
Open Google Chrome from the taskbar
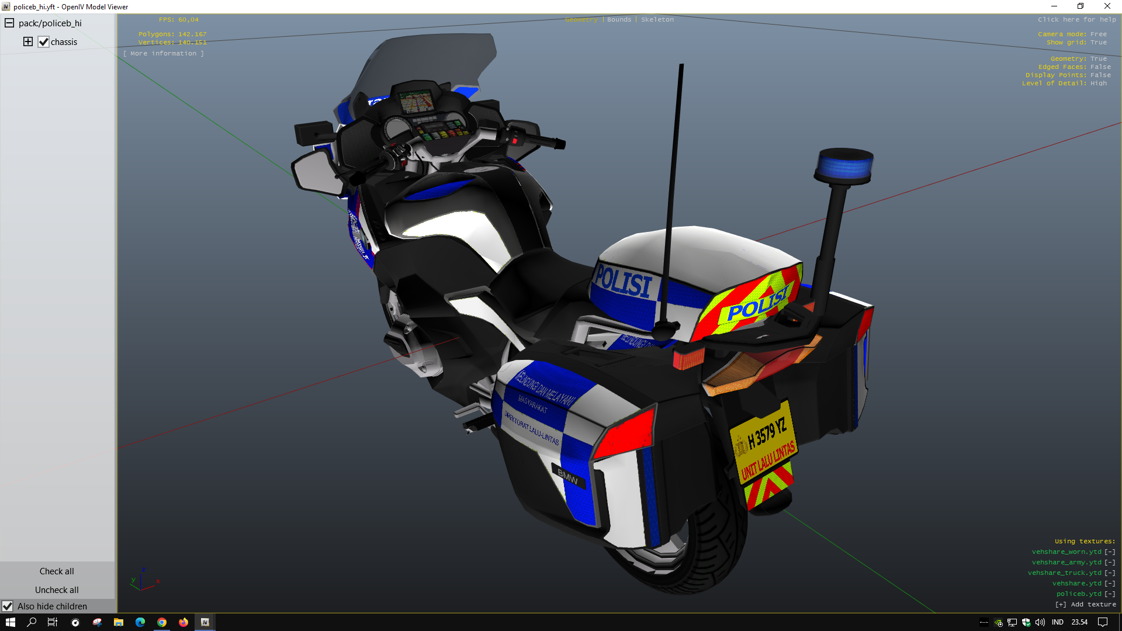pos(162,622)
